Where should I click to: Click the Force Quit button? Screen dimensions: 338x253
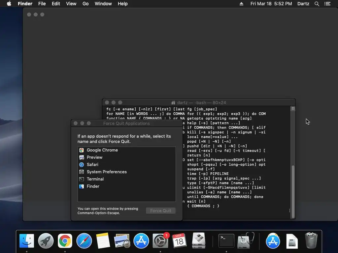pos(161,211)
